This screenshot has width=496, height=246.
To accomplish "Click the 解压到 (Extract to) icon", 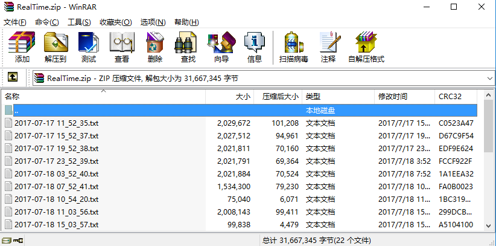I will coord(56,47).
